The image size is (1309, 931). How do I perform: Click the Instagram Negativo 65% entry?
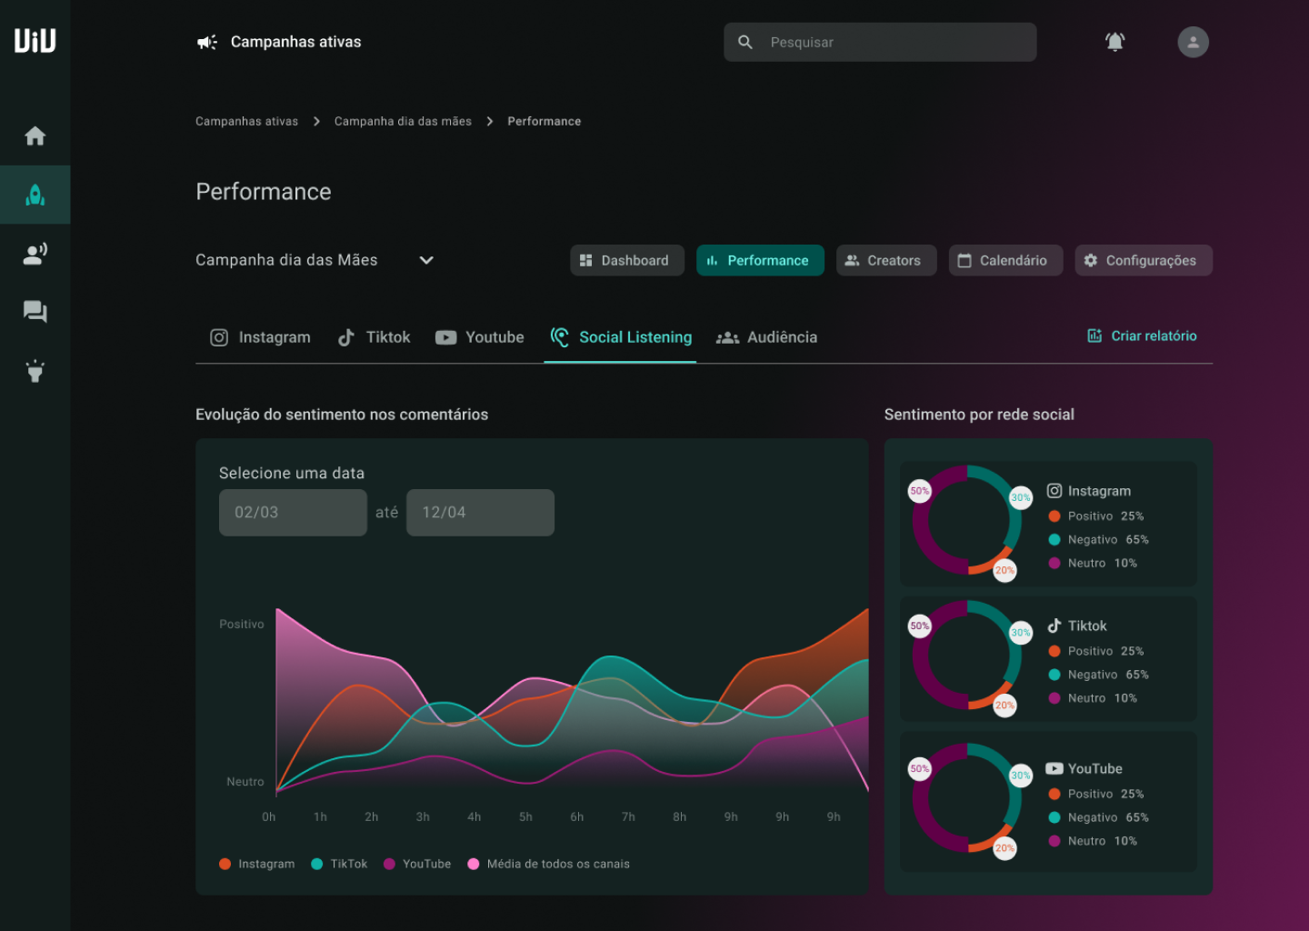tap(1098, 539)
